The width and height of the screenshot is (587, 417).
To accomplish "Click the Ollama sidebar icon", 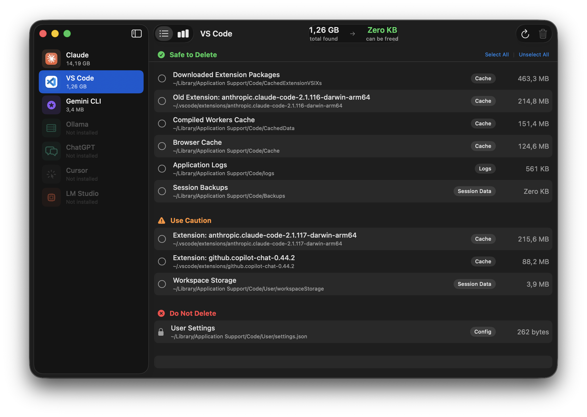I will pyautogui.click(x=51, y=128).
